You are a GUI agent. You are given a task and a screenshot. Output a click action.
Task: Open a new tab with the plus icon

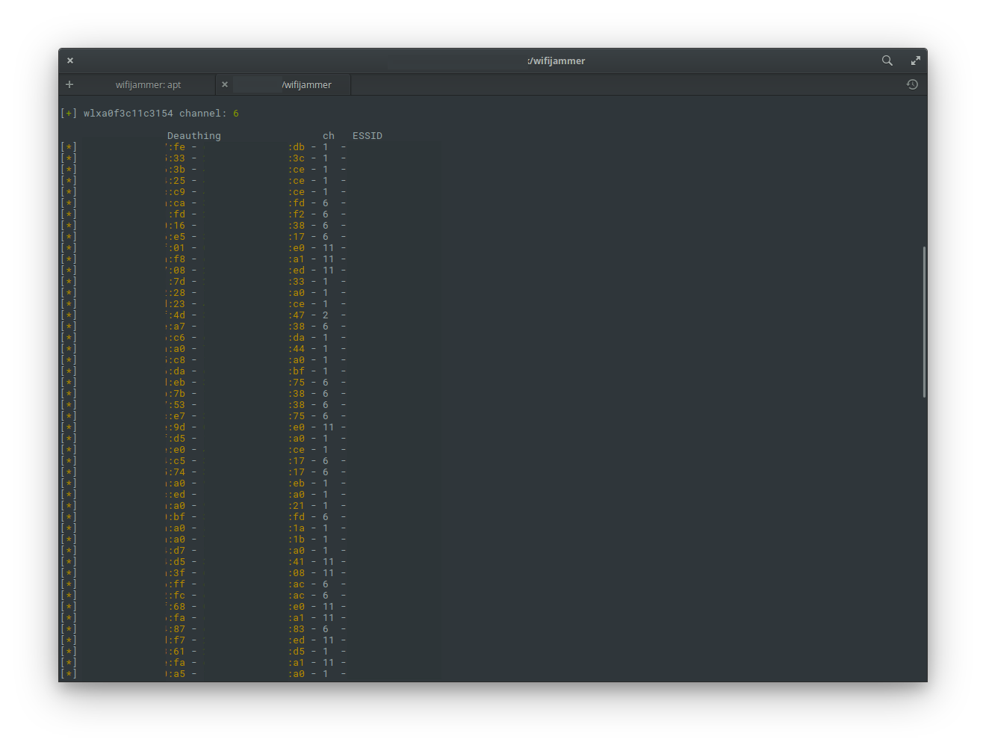pyautogui.click(x=69, y=84)
